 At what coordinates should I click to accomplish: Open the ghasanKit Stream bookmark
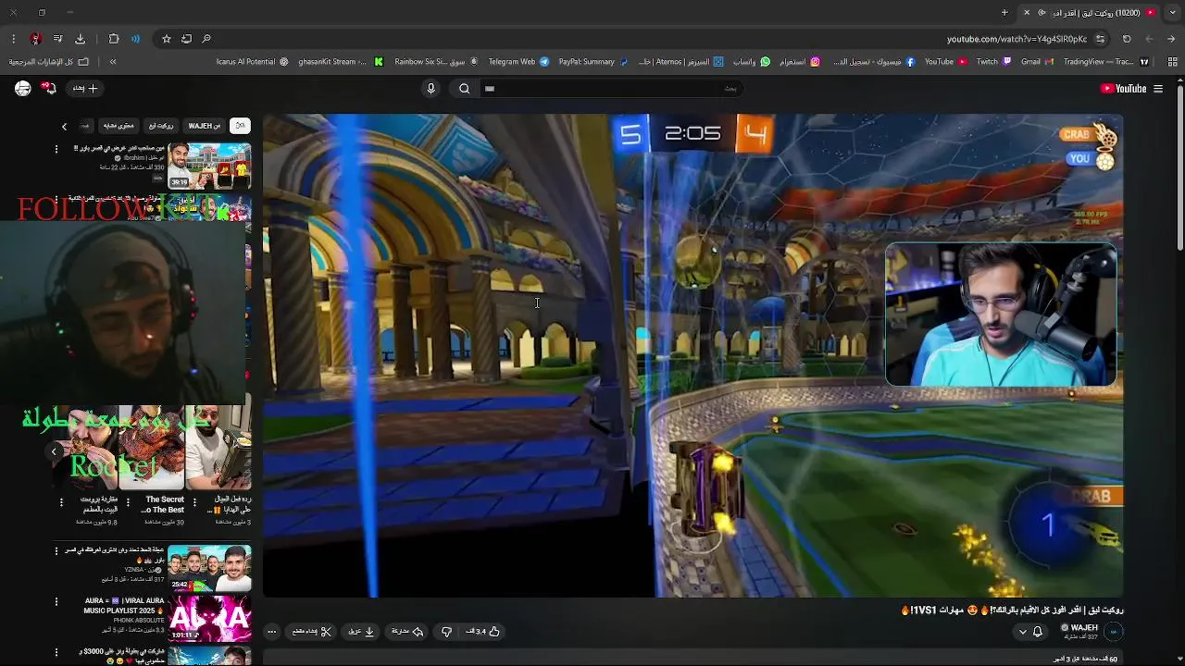click(x=341, y=62)
